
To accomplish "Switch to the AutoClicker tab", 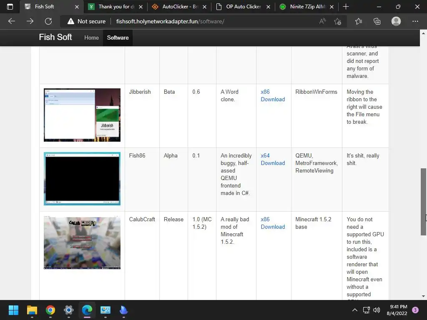I will (x=180, y=7).
